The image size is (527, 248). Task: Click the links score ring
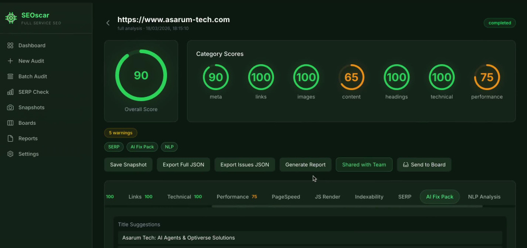click(261, 77)
